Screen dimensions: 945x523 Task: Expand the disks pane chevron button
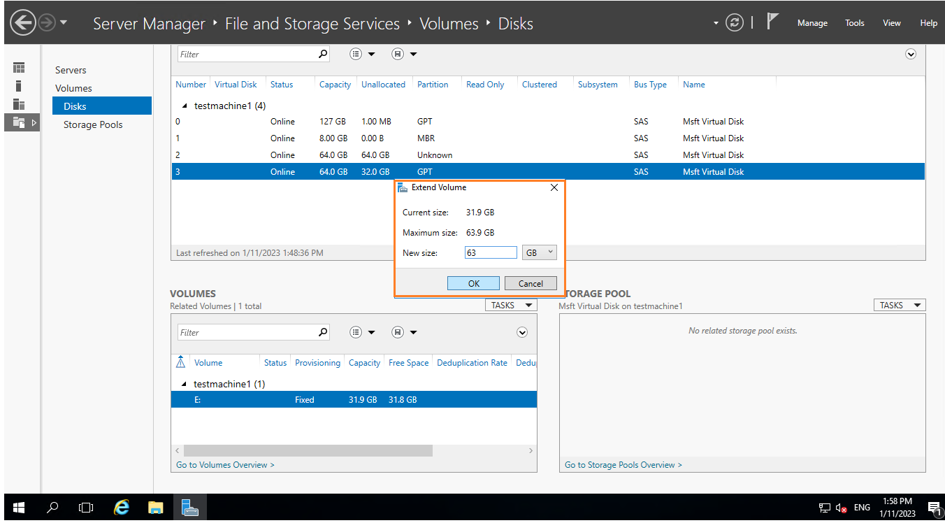(x=910, y=54)
